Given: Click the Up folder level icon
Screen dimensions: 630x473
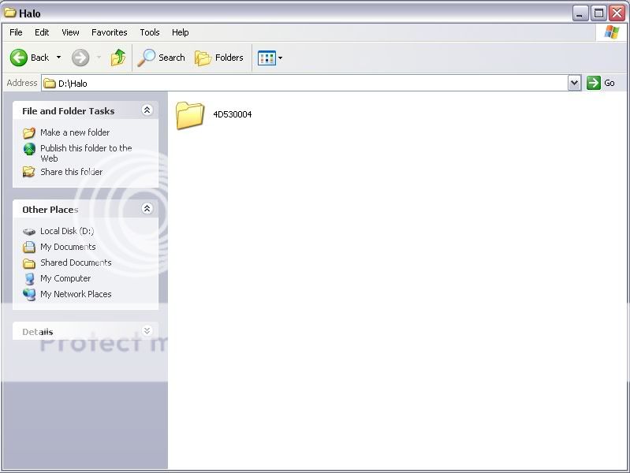Looking at the screenshot, I should 118,58.
